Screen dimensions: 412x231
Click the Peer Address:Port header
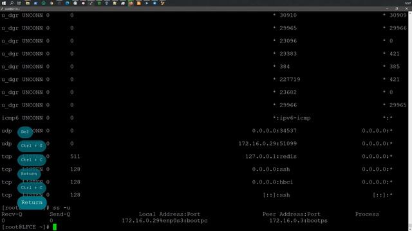click(292, 214)
